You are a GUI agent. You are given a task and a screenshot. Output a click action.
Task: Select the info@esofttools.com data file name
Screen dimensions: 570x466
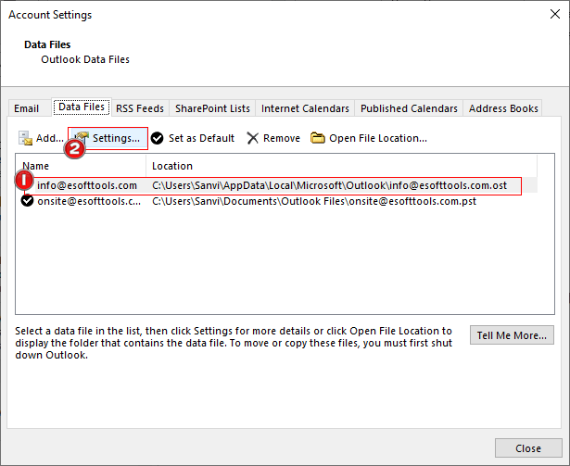pos(87,185)
